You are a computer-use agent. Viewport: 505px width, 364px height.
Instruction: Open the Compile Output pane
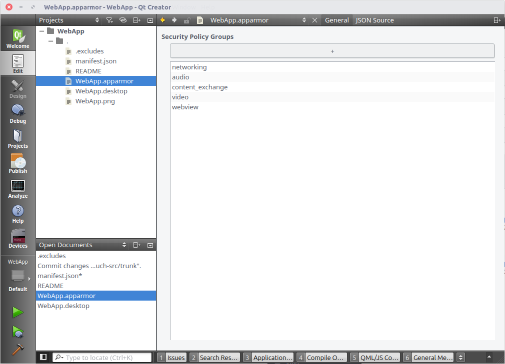coord(322,358)
